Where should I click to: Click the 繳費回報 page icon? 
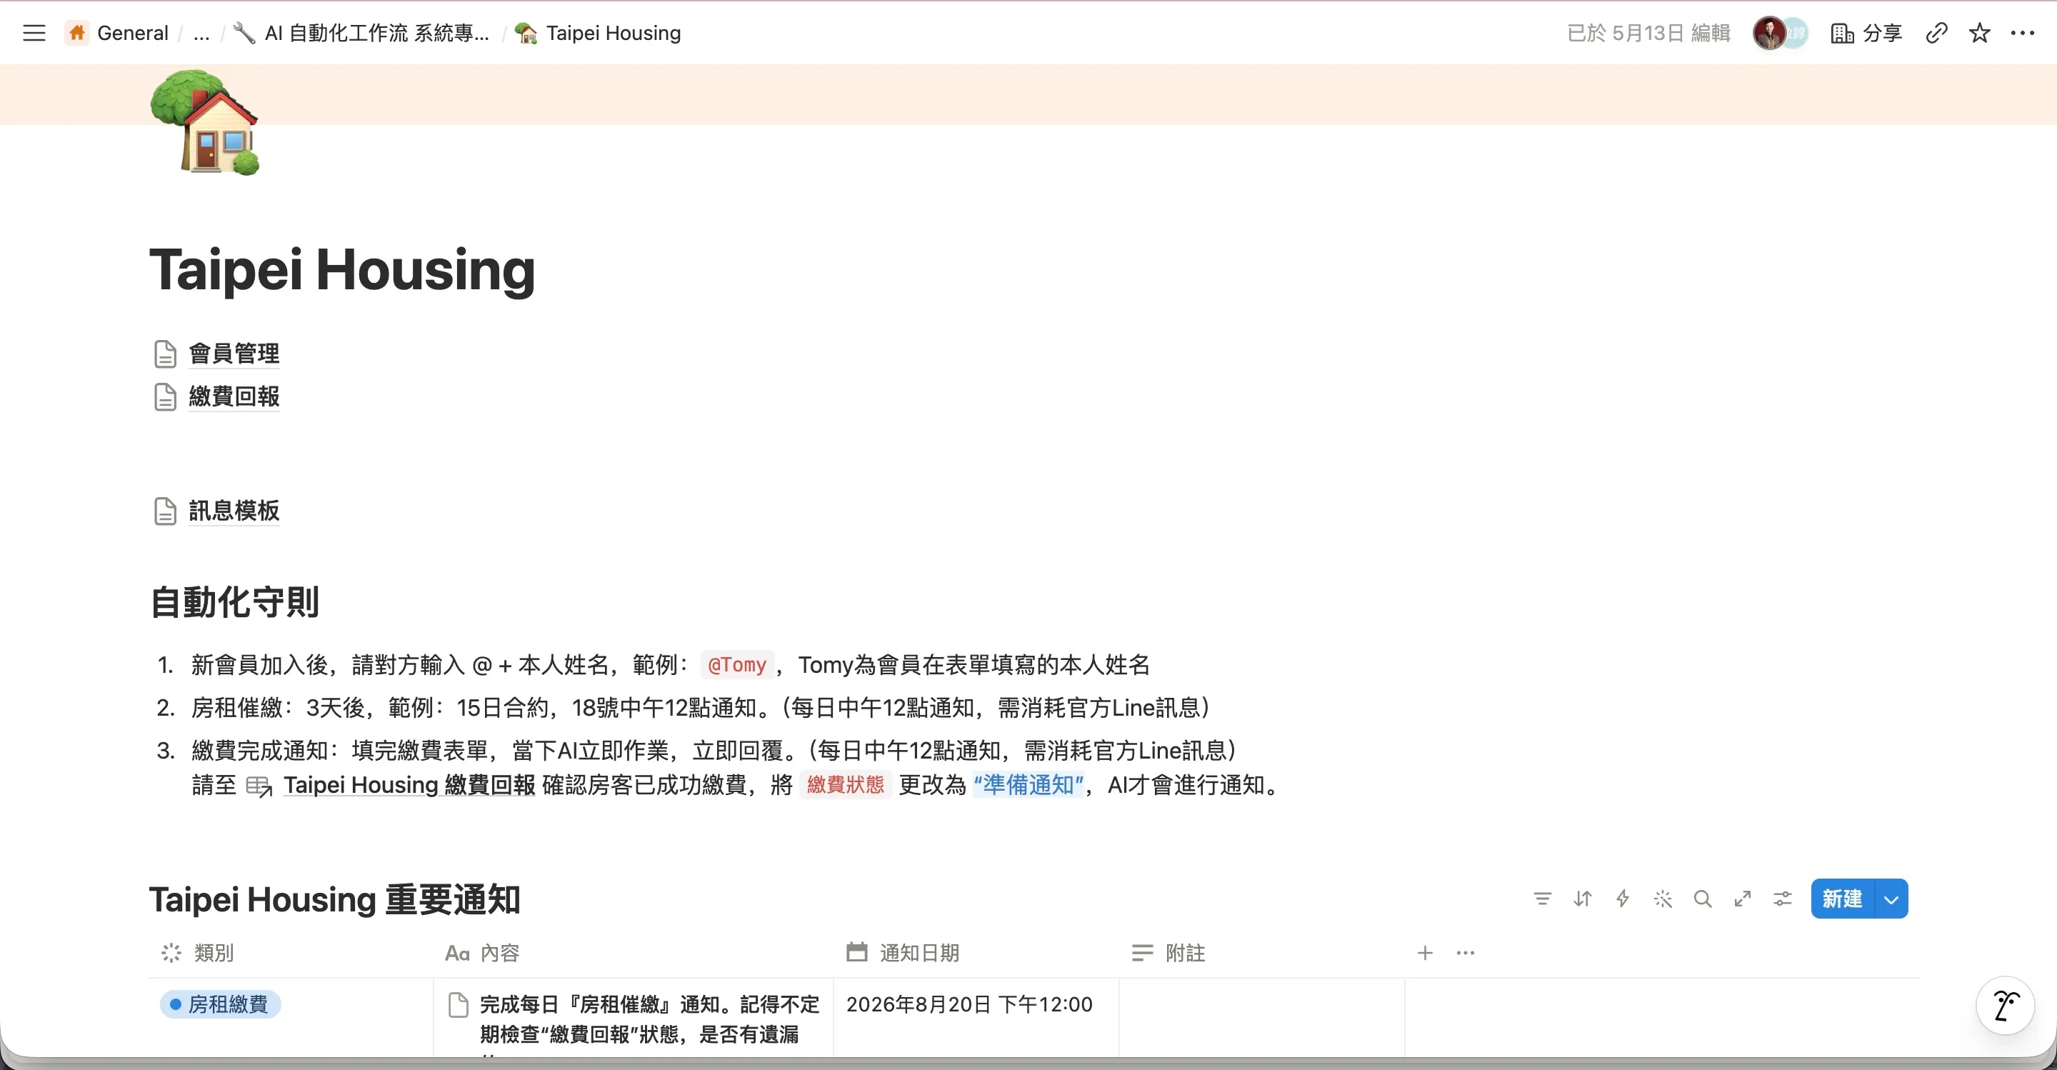[165, 397]
